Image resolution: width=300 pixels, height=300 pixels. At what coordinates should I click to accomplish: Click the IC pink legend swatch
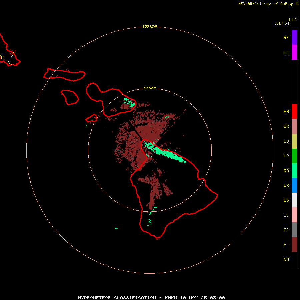[294, 215]
